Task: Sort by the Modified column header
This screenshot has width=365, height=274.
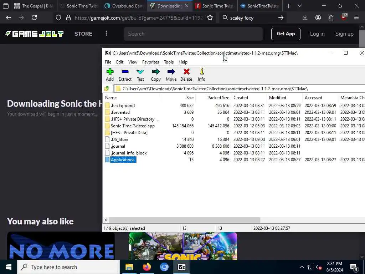Action: click(284, 98)
